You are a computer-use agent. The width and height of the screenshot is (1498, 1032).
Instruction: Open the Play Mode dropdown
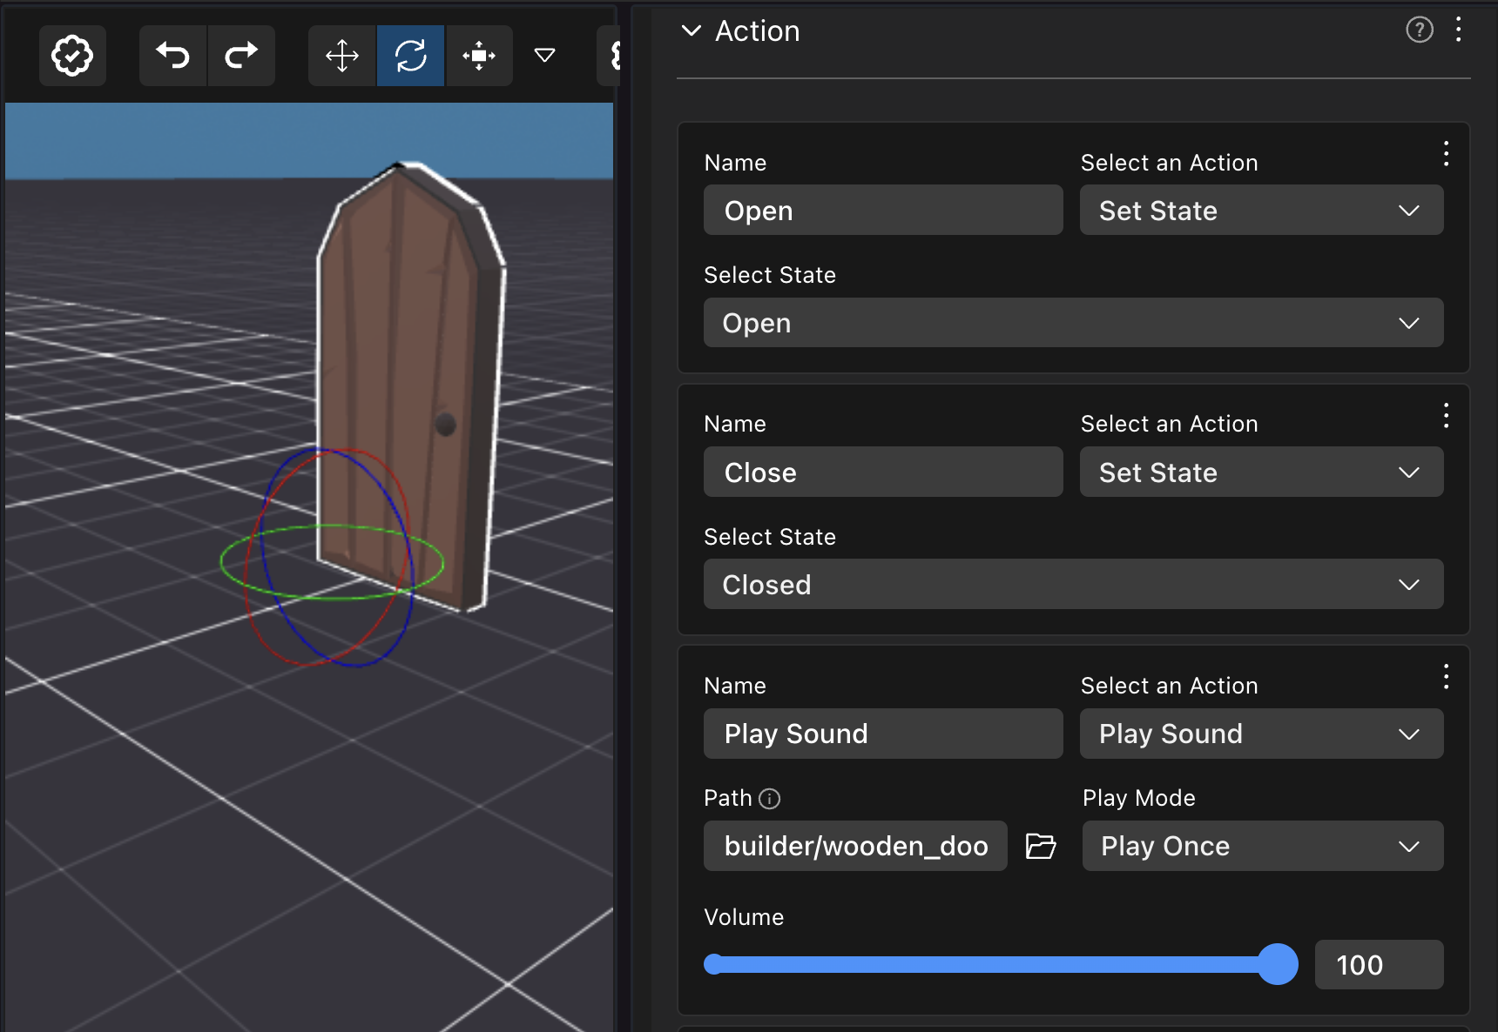pos(1262,846)
